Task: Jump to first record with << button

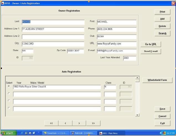Action: (51, 123)
